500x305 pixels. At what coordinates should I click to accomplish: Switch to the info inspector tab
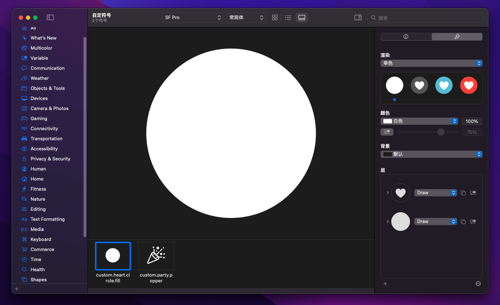(x=406, y=37)
